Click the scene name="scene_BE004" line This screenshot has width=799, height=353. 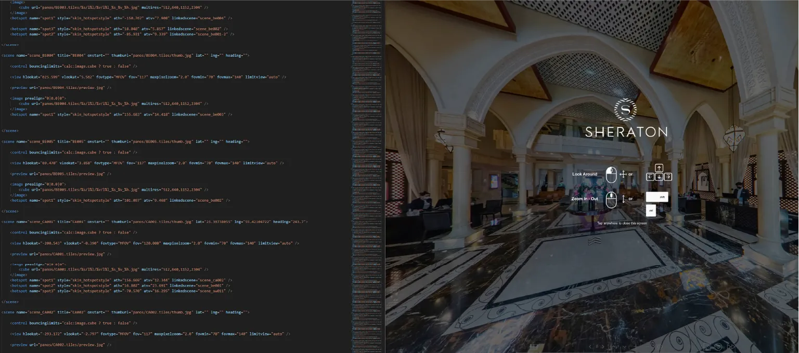(125, 55)
